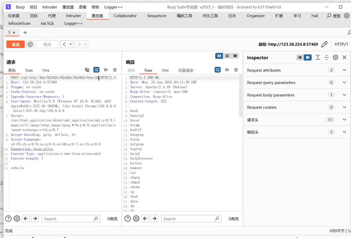Toggle \n newline display in request editor
This screenshot has height=238, width=351.
106,70
